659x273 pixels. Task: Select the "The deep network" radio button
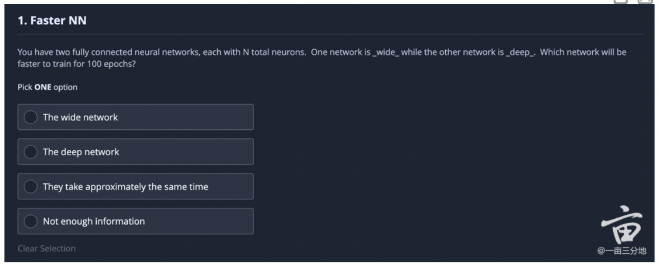pos(30,152)
